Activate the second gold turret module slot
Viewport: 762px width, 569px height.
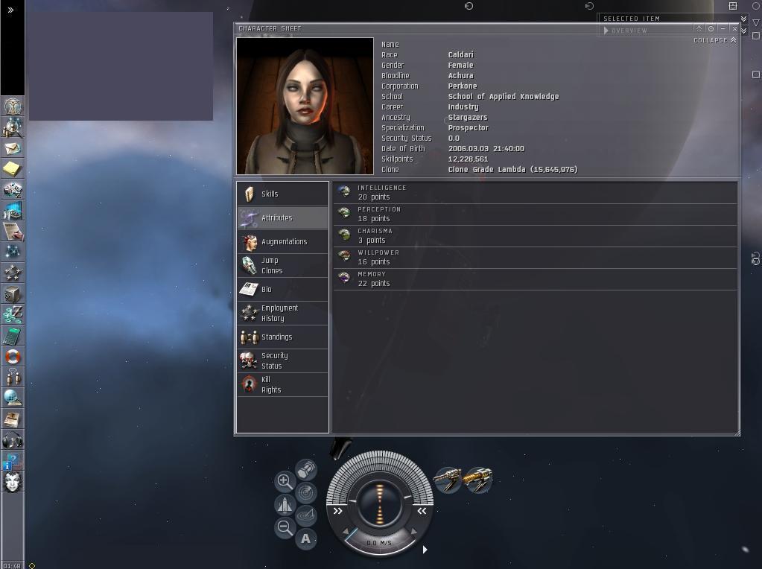[x=478, y=480]
